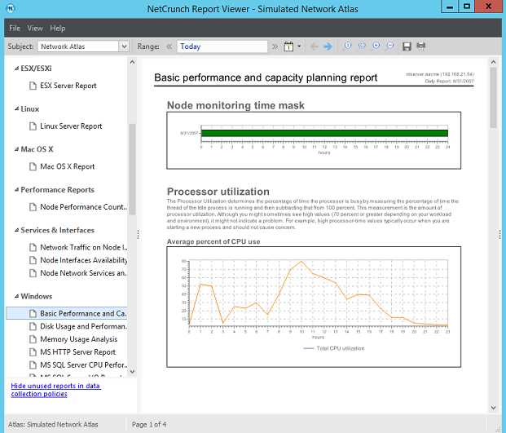The image size is (506, 433).
Task: Zoom out of the report
Action: pos(390,46)
